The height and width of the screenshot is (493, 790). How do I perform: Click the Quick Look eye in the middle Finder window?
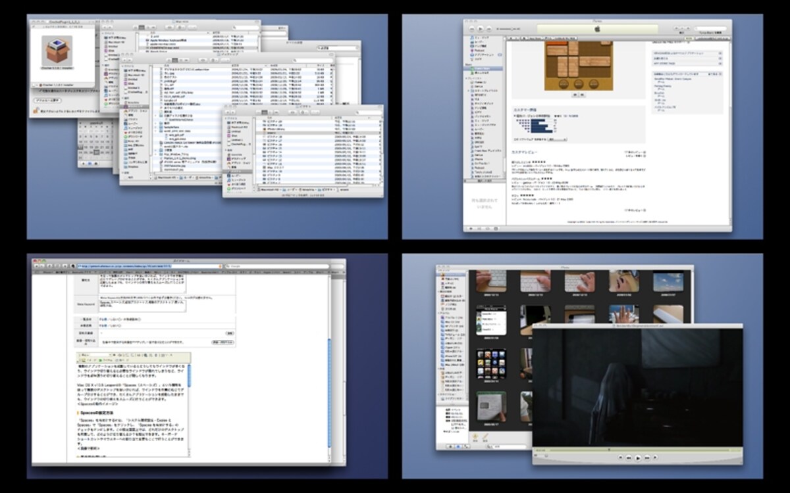point(203,60)
